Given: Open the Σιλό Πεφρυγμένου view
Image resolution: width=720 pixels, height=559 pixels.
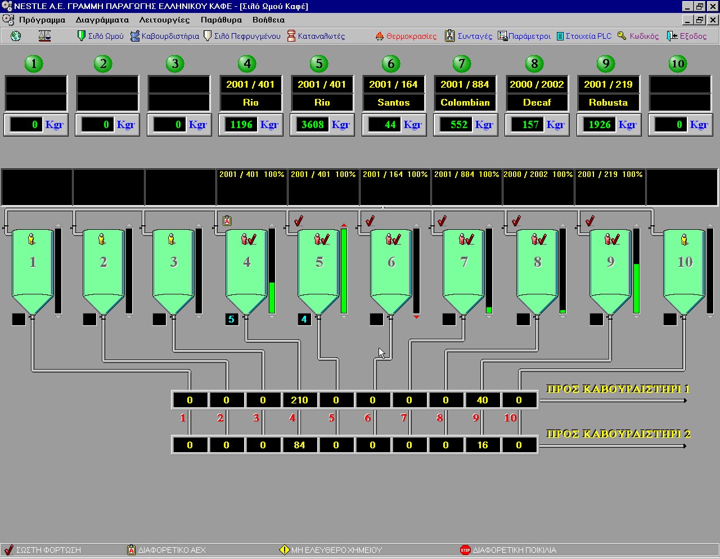Looking at the screenshot, I should (242, 36).
